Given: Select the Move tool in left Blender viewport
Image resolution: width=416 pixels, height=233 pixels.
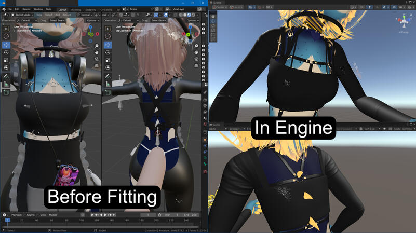Looking at the screenshot, I should [6, 45].
